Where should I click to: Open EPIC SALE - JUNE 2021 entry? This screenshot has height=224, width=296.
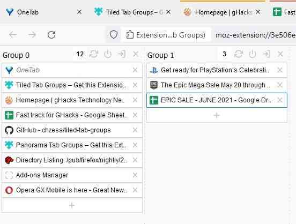pyautogui.click(x=217, y=100)
